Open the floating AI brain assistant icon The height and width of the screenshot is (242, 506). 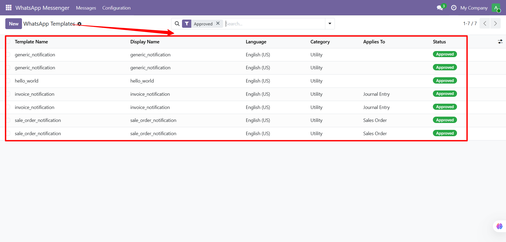(499, 226)
